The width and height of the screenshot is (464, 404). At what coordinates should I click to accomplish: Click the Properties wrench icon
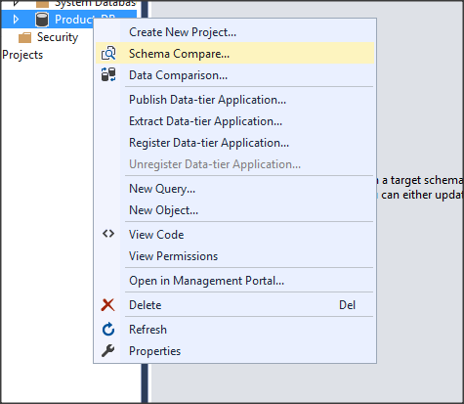[107, 351]
